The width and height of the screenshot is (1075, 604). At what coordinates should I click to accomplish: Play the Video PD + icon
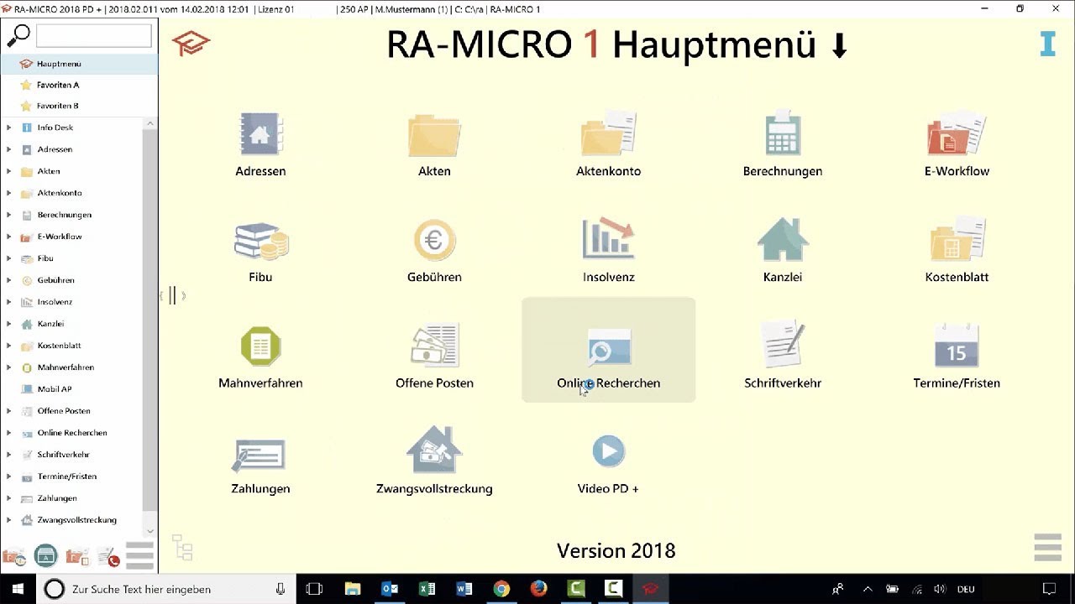click(x=608, y=451)
